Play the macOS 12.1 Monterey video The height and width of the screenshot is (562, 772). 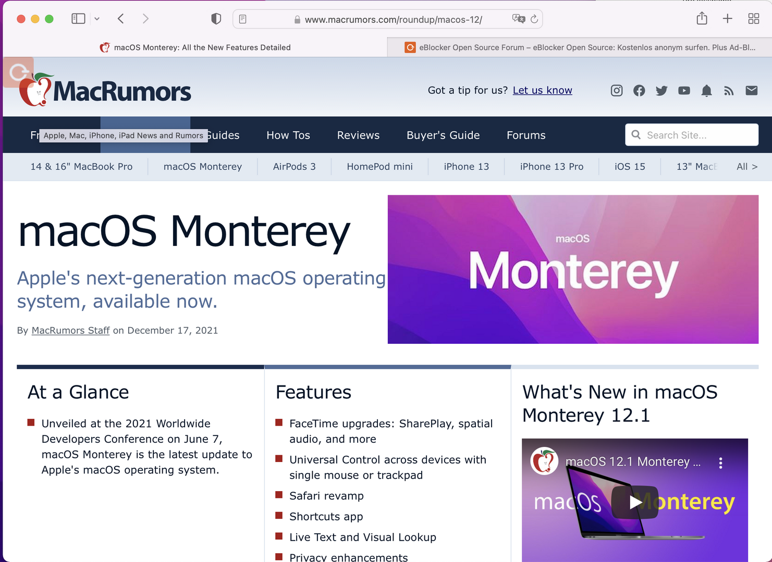coord(635,502)
